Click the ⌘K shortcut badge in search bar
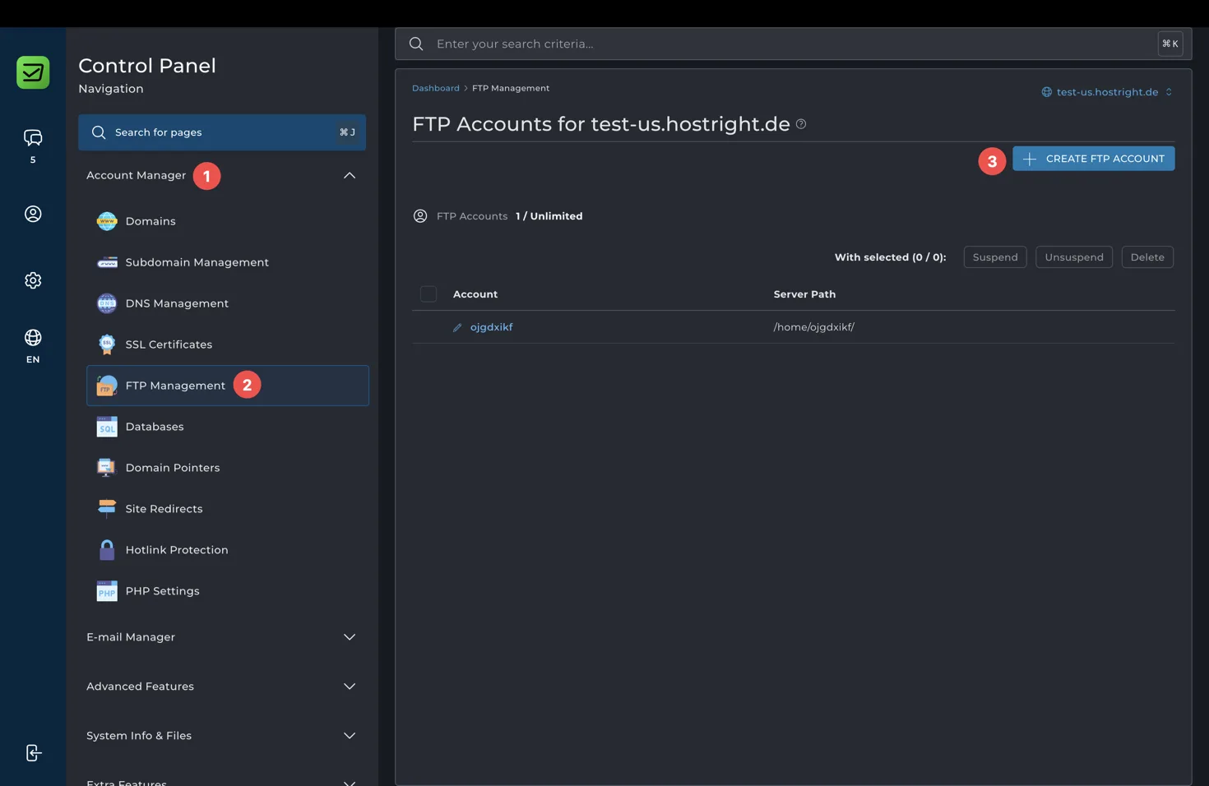1209x786 pixels. pos(1170,44)
